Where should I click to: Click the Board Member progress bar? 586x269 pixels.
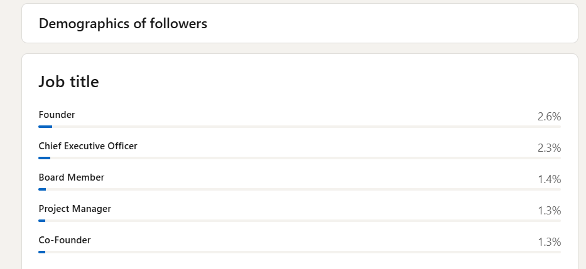point(299,189)
